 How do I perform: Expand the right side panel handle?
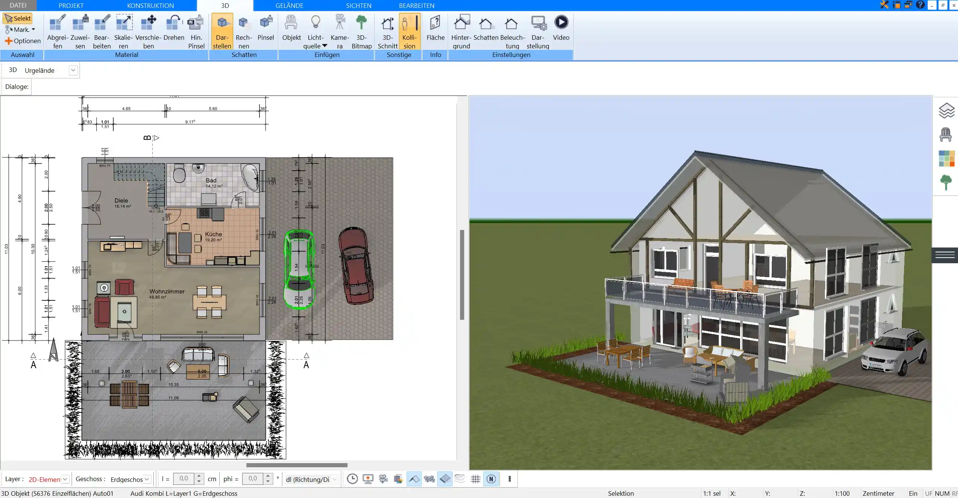(x=945, y=255)
